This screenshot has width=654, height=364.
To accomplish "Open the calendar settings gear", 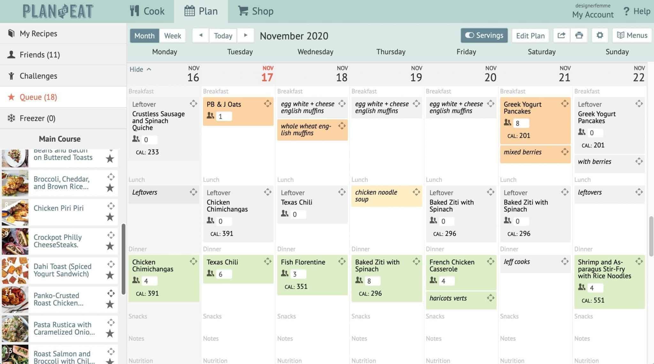I will coord(599,35).
